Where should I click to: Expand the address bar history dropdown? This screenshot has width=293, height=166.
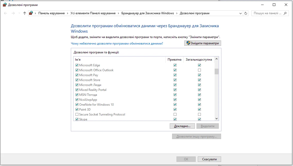click(x=240, y=13)
